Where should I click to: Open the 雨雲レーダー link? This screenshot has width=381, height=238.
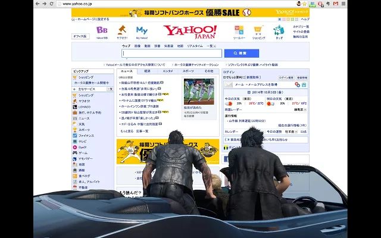click(233, 109)
